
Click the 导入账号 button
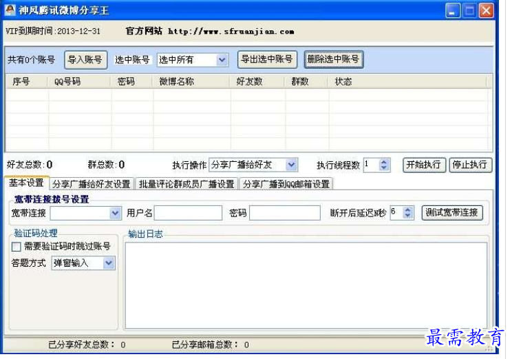pyautogui.click(x=85, y=60)
